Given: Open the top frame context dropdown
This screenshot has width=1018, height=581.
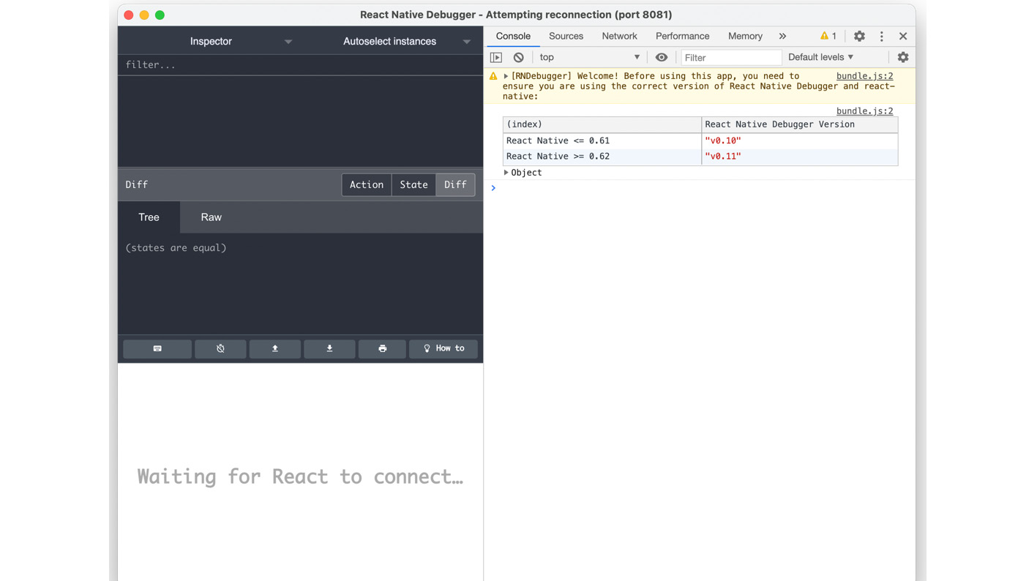Looking at the screenshot, I should coord(588,56).
